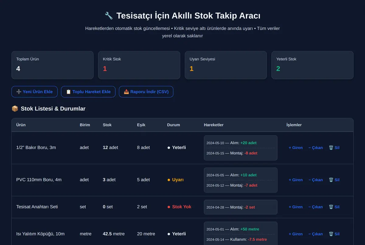Delete Tesisat Anahtarı Seti product
This screenshot has height=245, width=365.
(334, 207)
